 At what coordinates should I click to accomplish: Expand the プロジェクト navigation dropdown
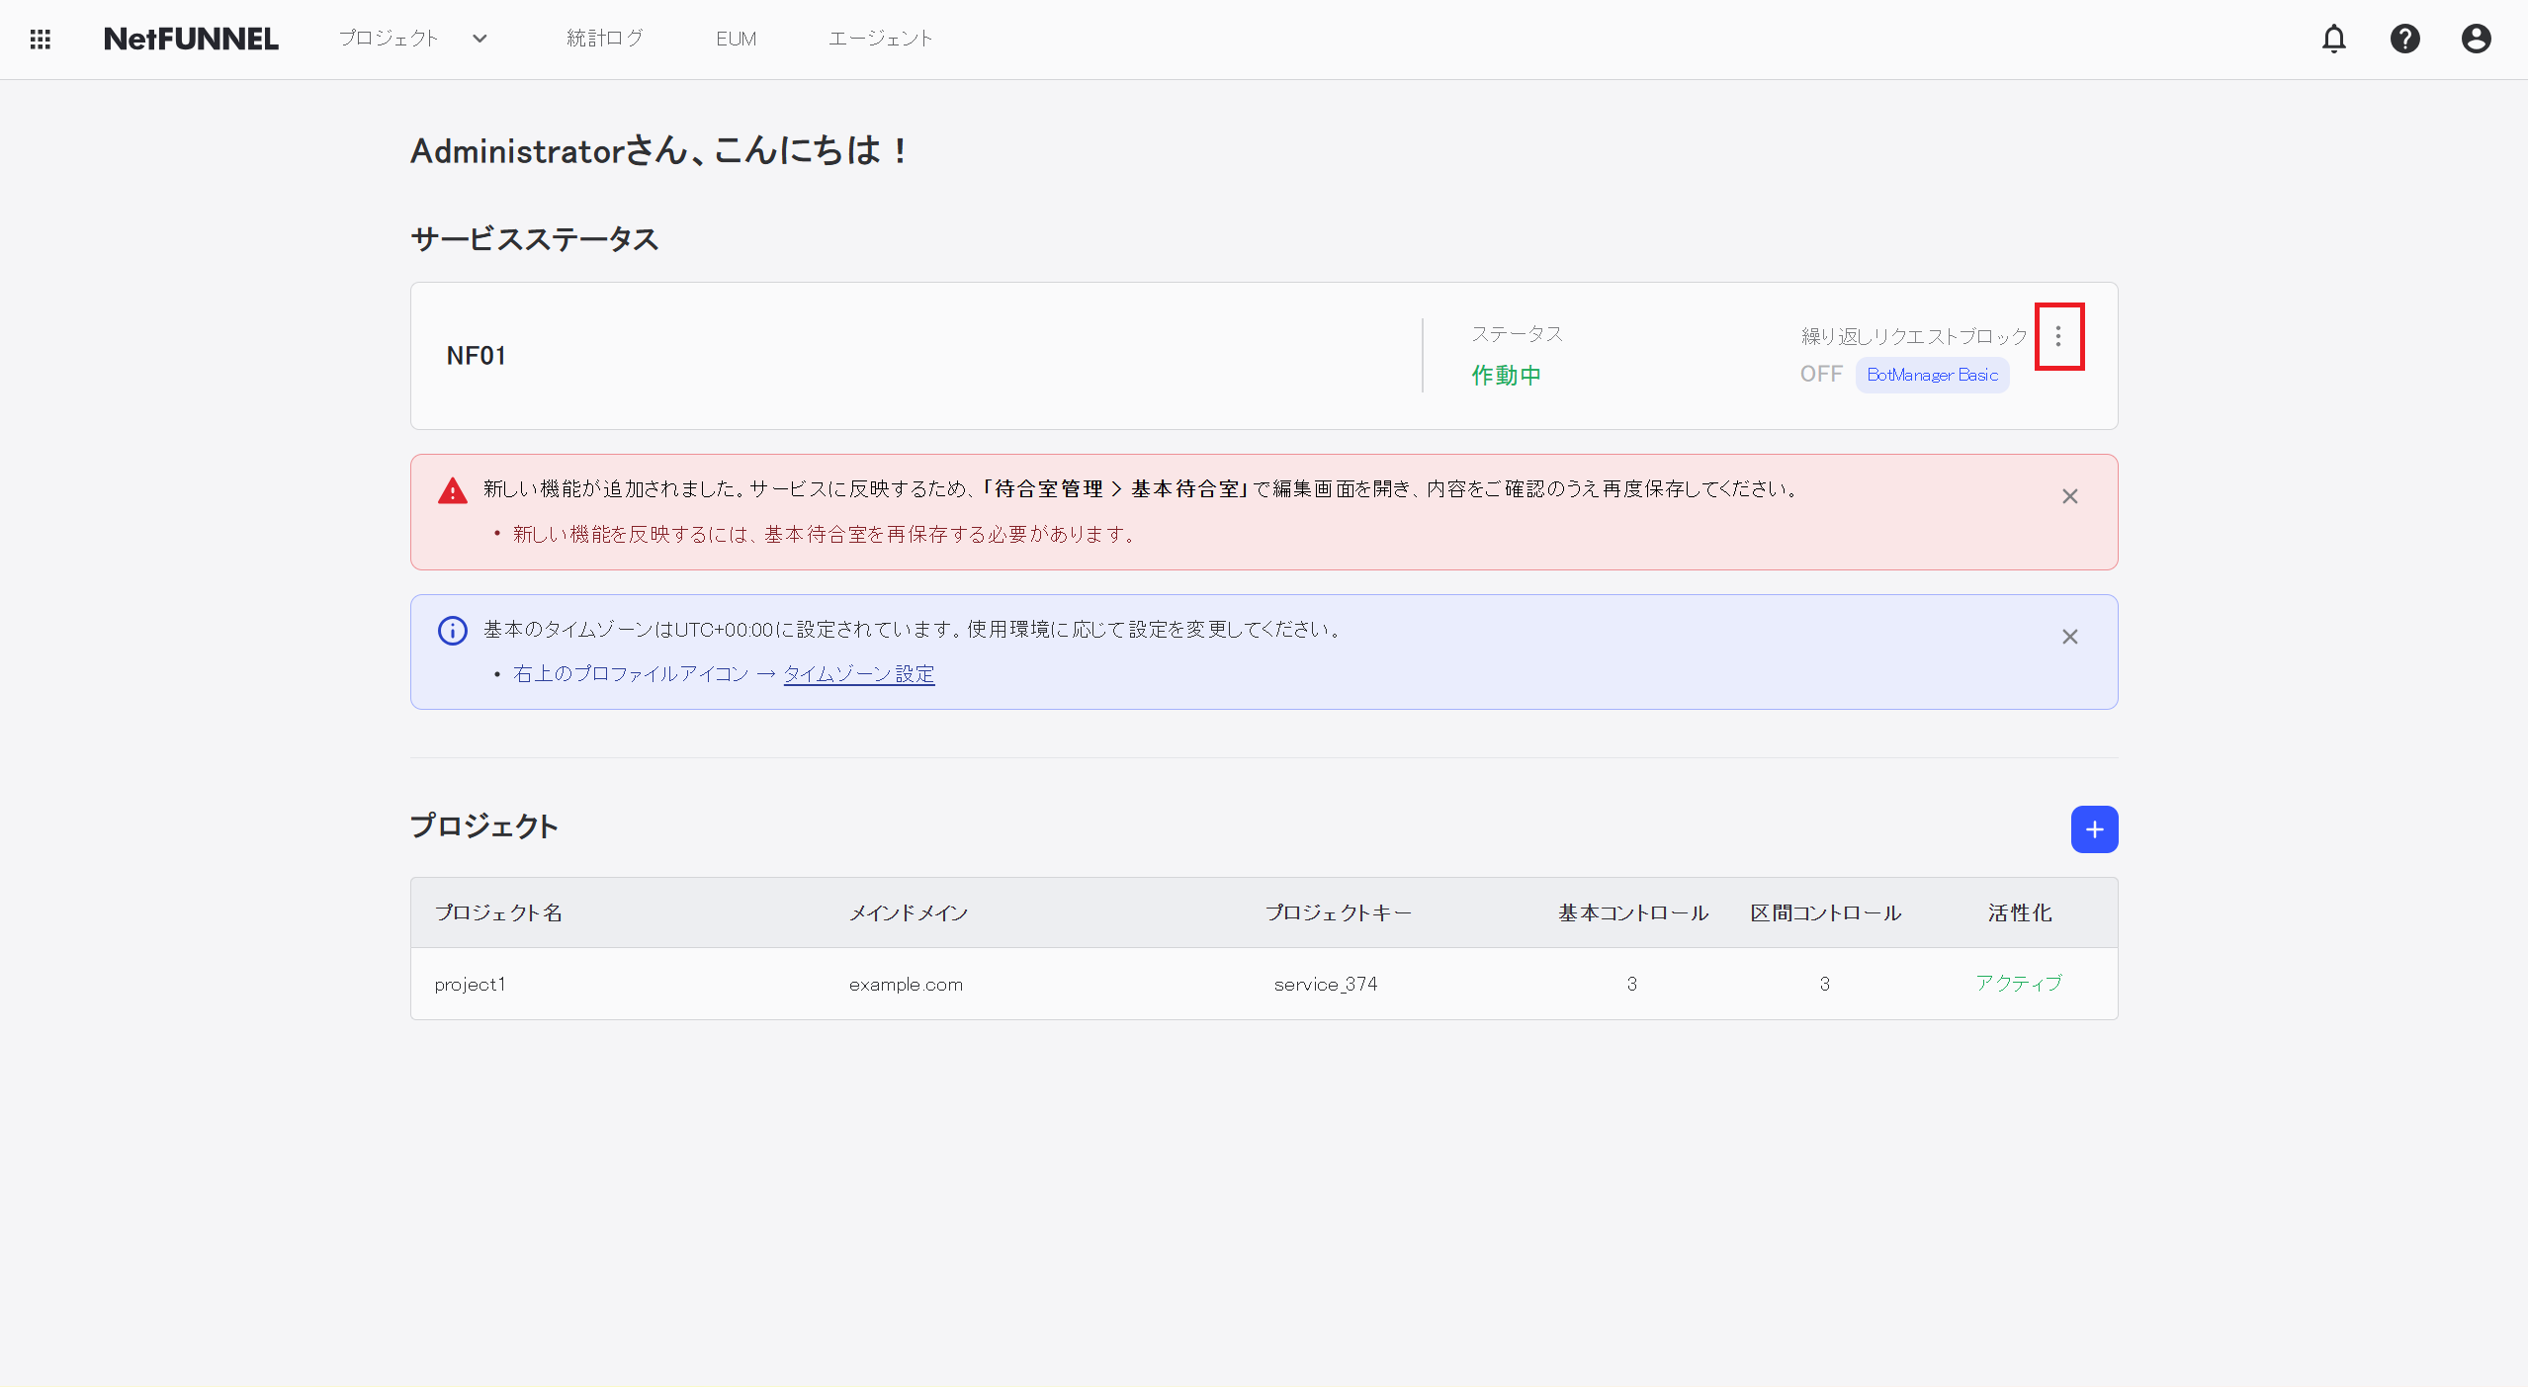479,39
